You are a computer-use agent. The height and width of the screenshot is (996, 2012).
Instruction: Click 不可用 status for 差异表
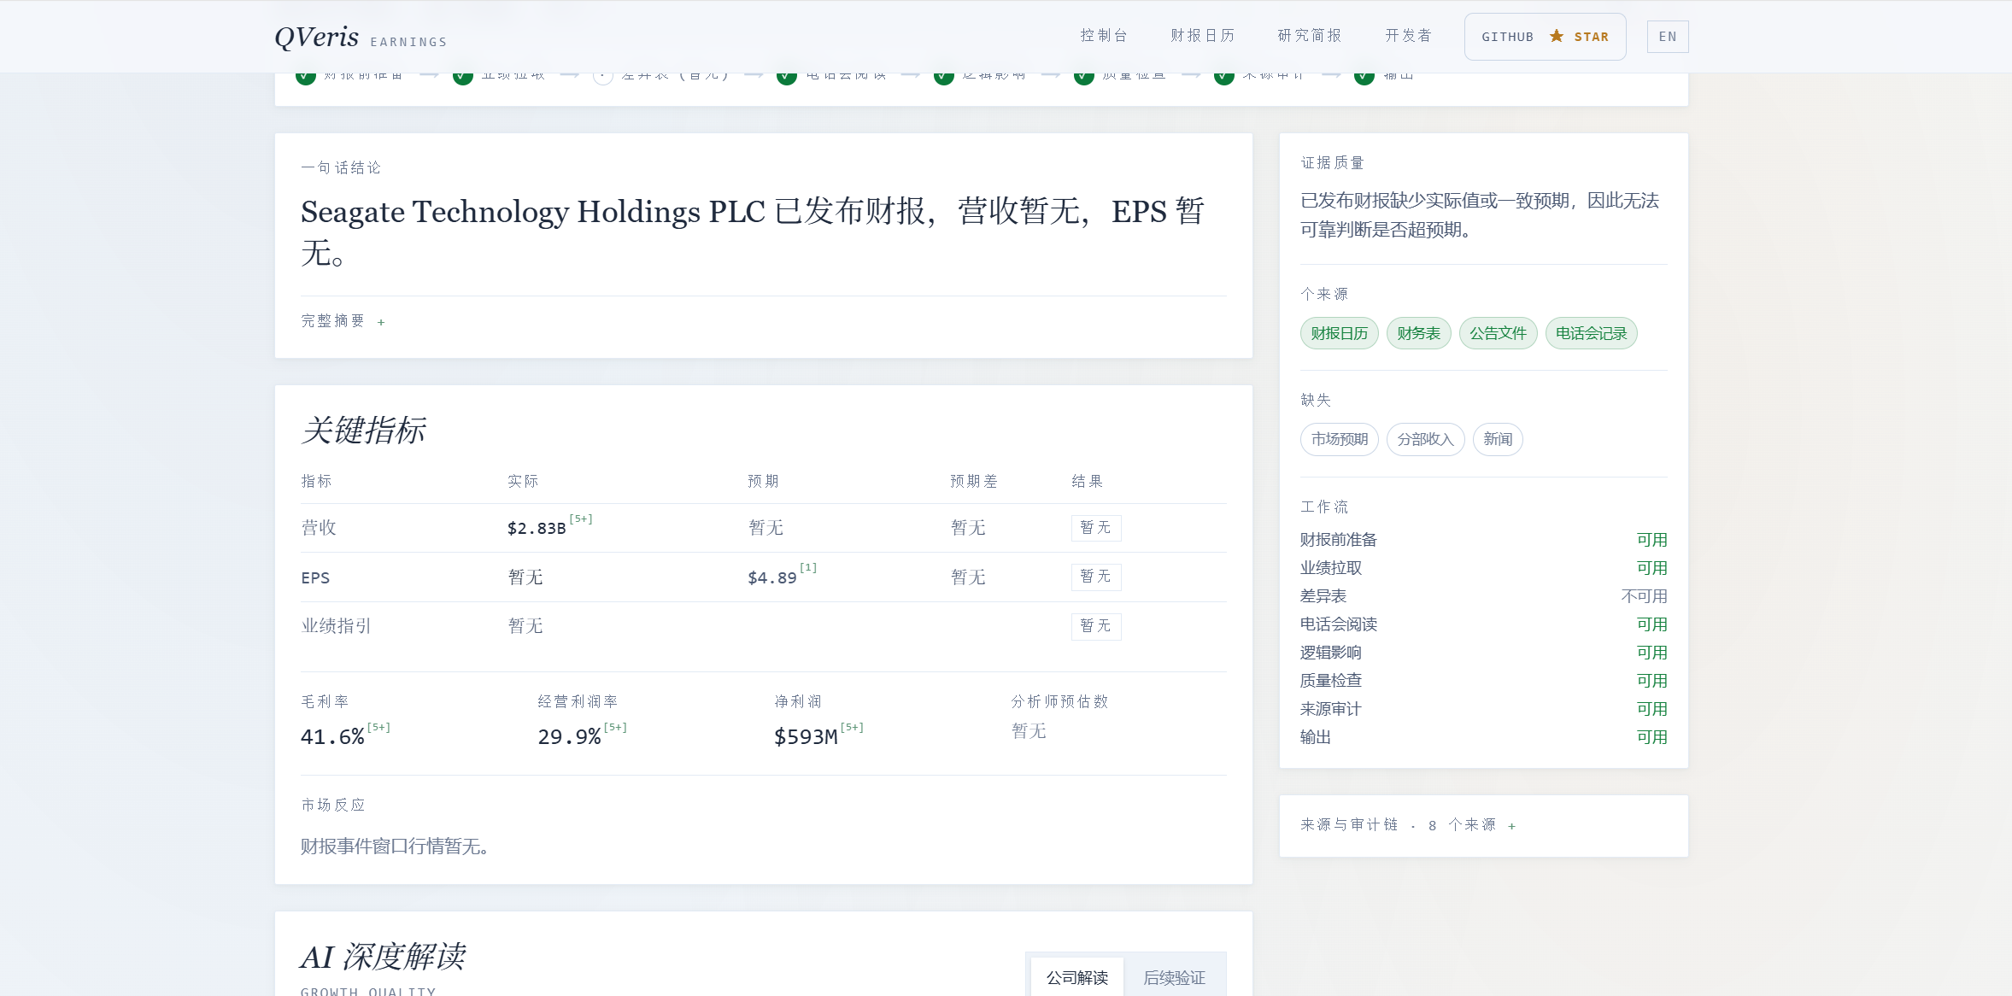click(x=1645, y=596)
